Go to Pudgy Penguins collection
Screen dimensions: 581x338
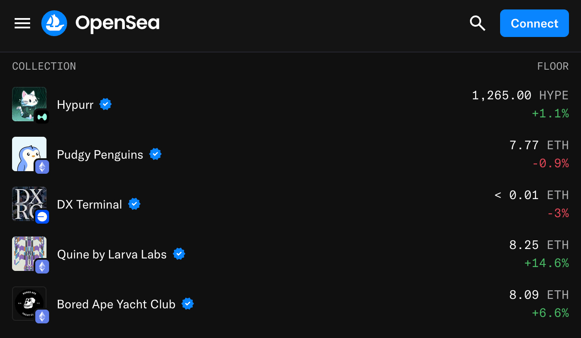coord(100,155)
